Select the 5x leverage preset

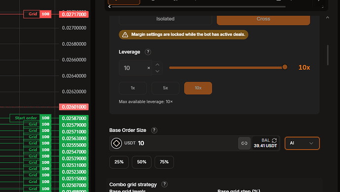coord(166,88)
